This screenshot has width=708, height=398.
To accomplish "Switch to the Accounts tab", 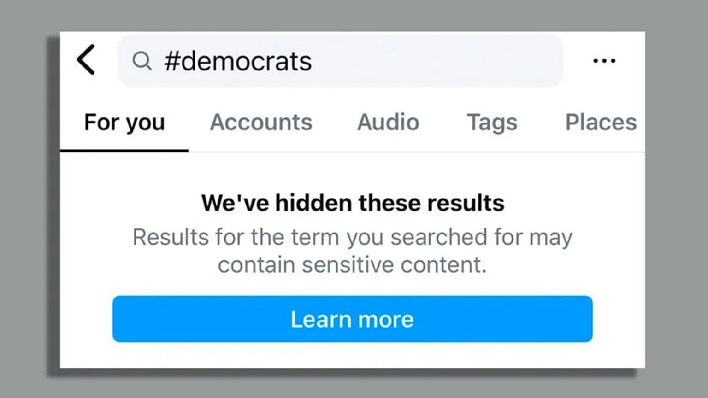I will tap(261, 123).
